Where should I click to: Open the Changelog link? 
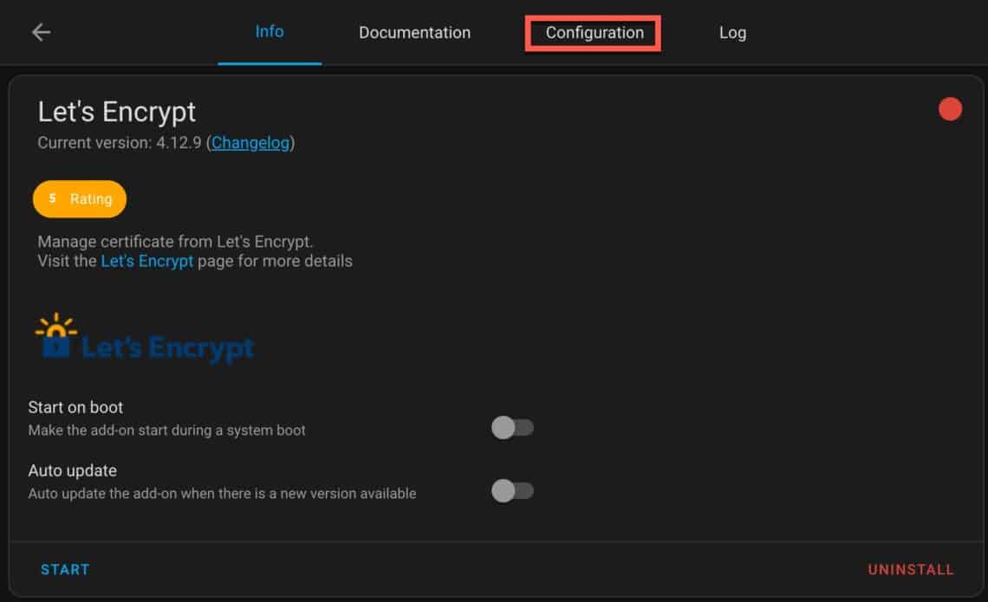(x=250, y=142)
